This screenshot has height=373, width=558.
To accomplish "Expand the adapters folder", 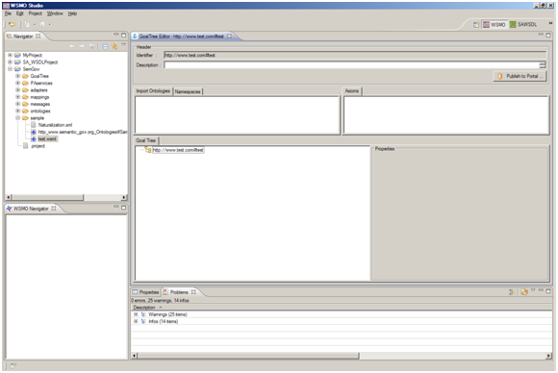I will [17, 90].
